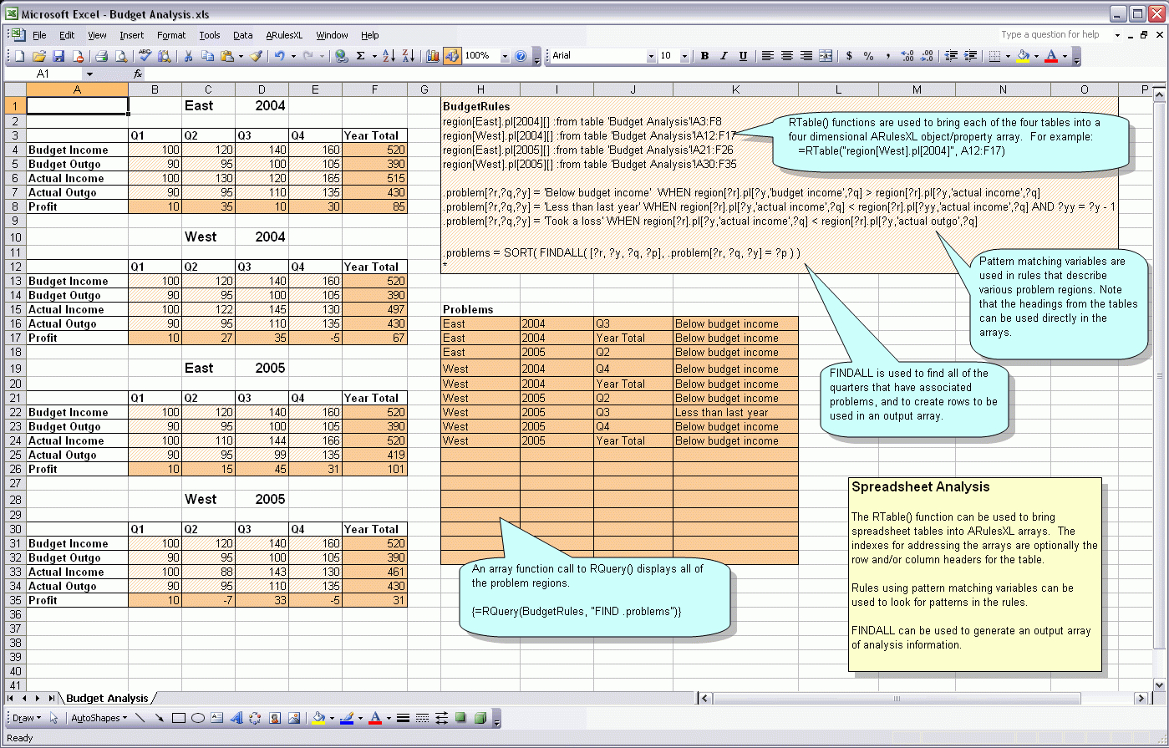The image size is (1169, 748).
Task: Open Print Preview from the toolbar
Action: click(120, 57)
